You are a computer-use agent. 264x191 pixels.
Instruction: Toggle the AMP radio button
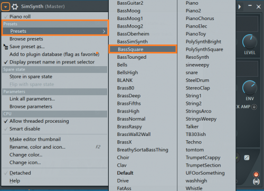coord(254,107)
